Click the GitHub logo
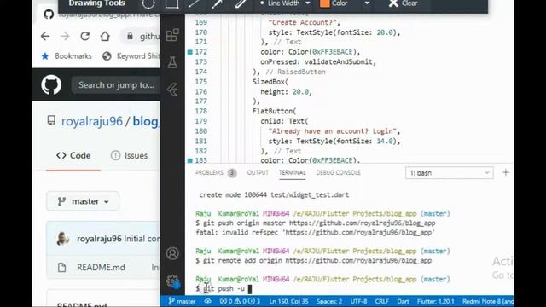This screenshot has height=307, width=546. tap(51, 85)
